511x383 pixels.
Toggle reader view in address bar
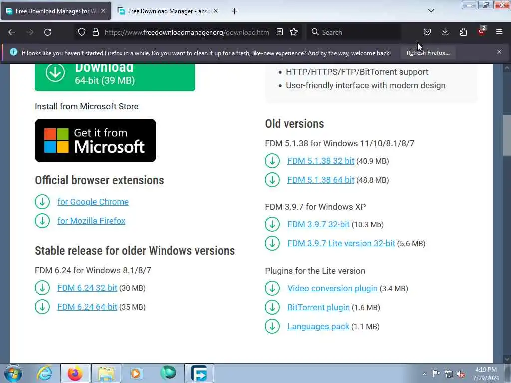279,32
